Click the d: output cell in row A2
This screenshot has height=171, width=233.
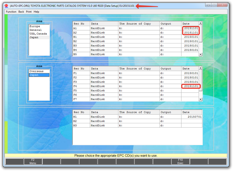point(170,32)
